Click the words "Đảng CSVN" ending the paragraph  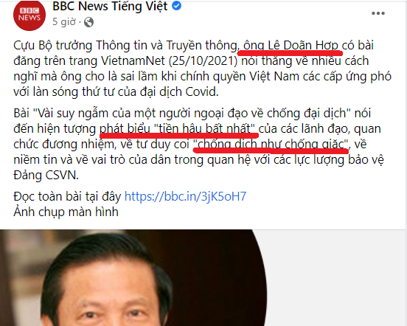46,176
